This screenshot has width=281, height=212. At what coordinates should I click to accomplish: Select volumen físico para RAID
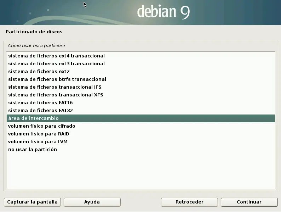[141, 134]
